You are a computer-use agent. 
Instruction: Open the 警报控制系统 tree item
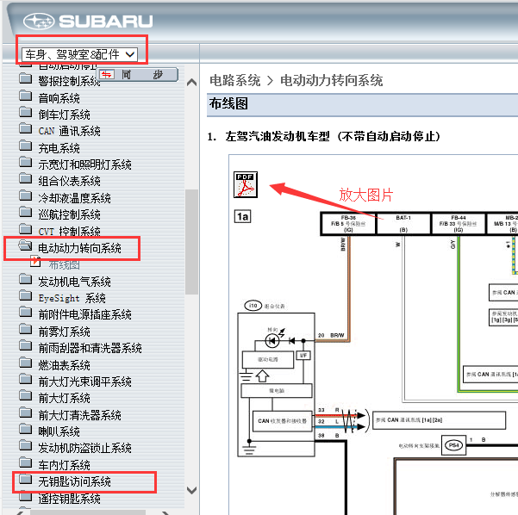click(x=69, y=81)
